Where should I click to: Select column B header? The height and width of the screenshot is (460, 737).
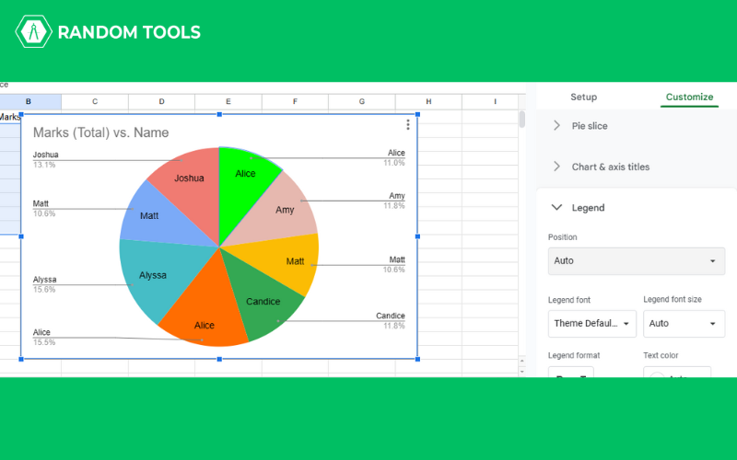coord(29,101)
